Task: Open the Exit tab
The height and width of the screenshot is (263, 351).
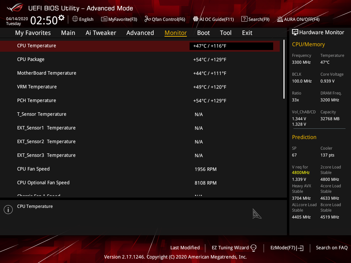Action: (x=247, y=33)
